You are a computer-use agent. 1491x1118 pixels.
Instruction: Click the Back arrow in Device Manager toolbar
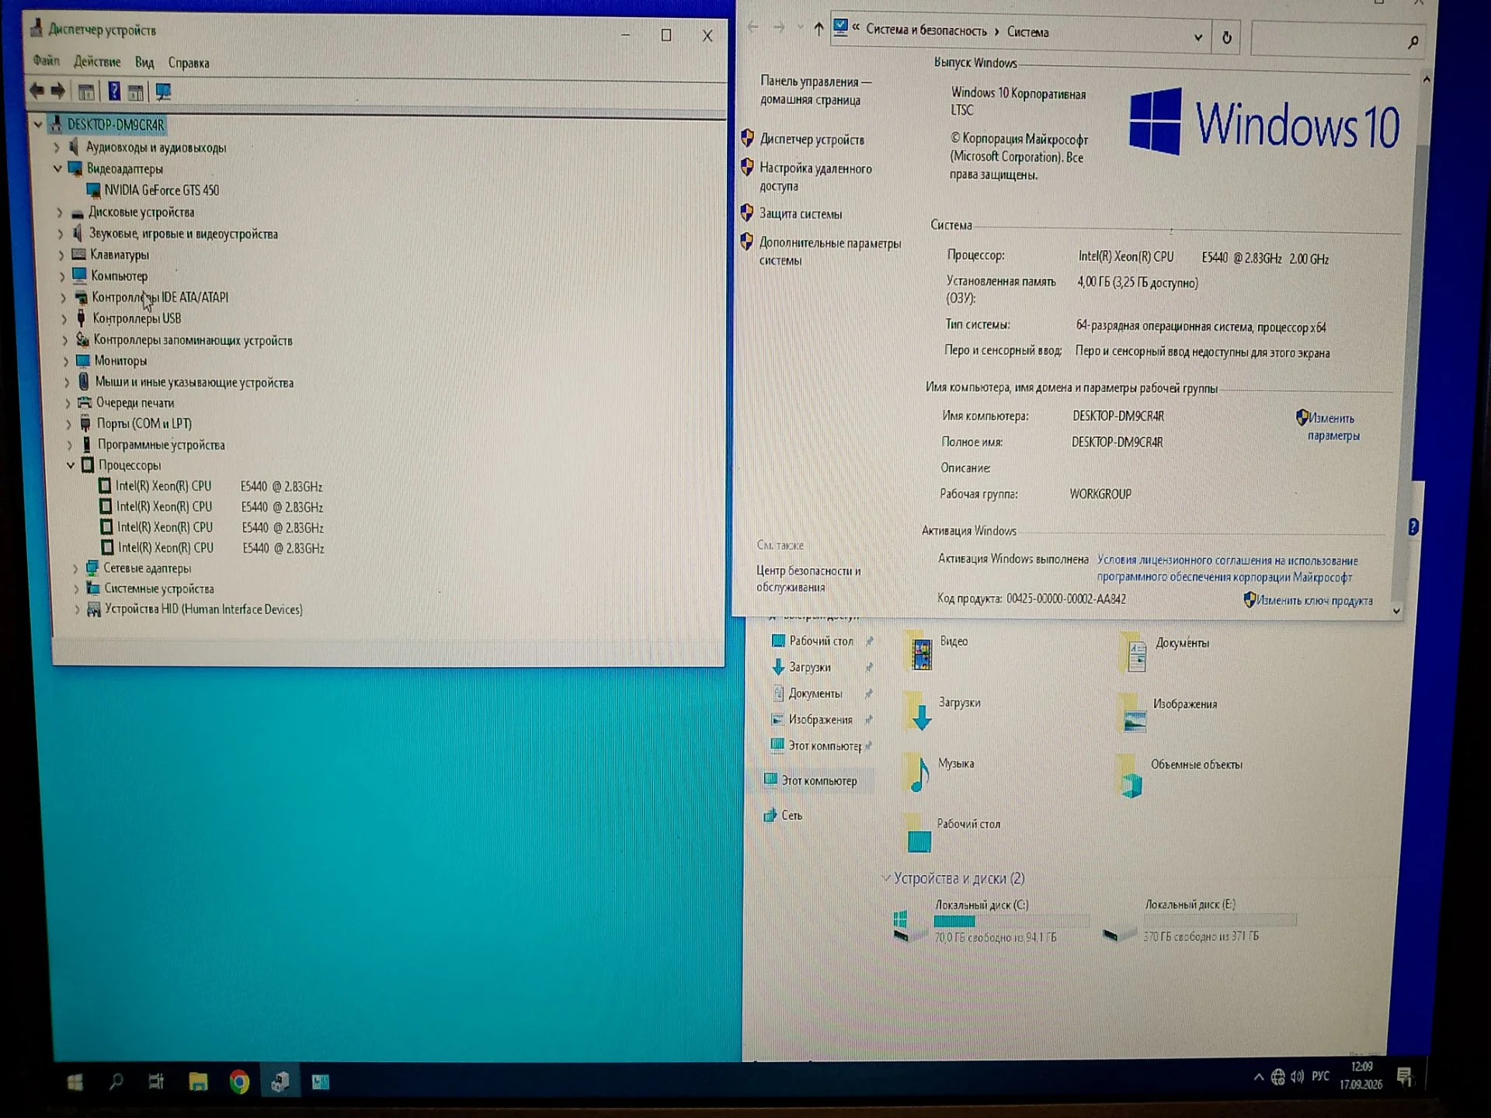point(36,91)
